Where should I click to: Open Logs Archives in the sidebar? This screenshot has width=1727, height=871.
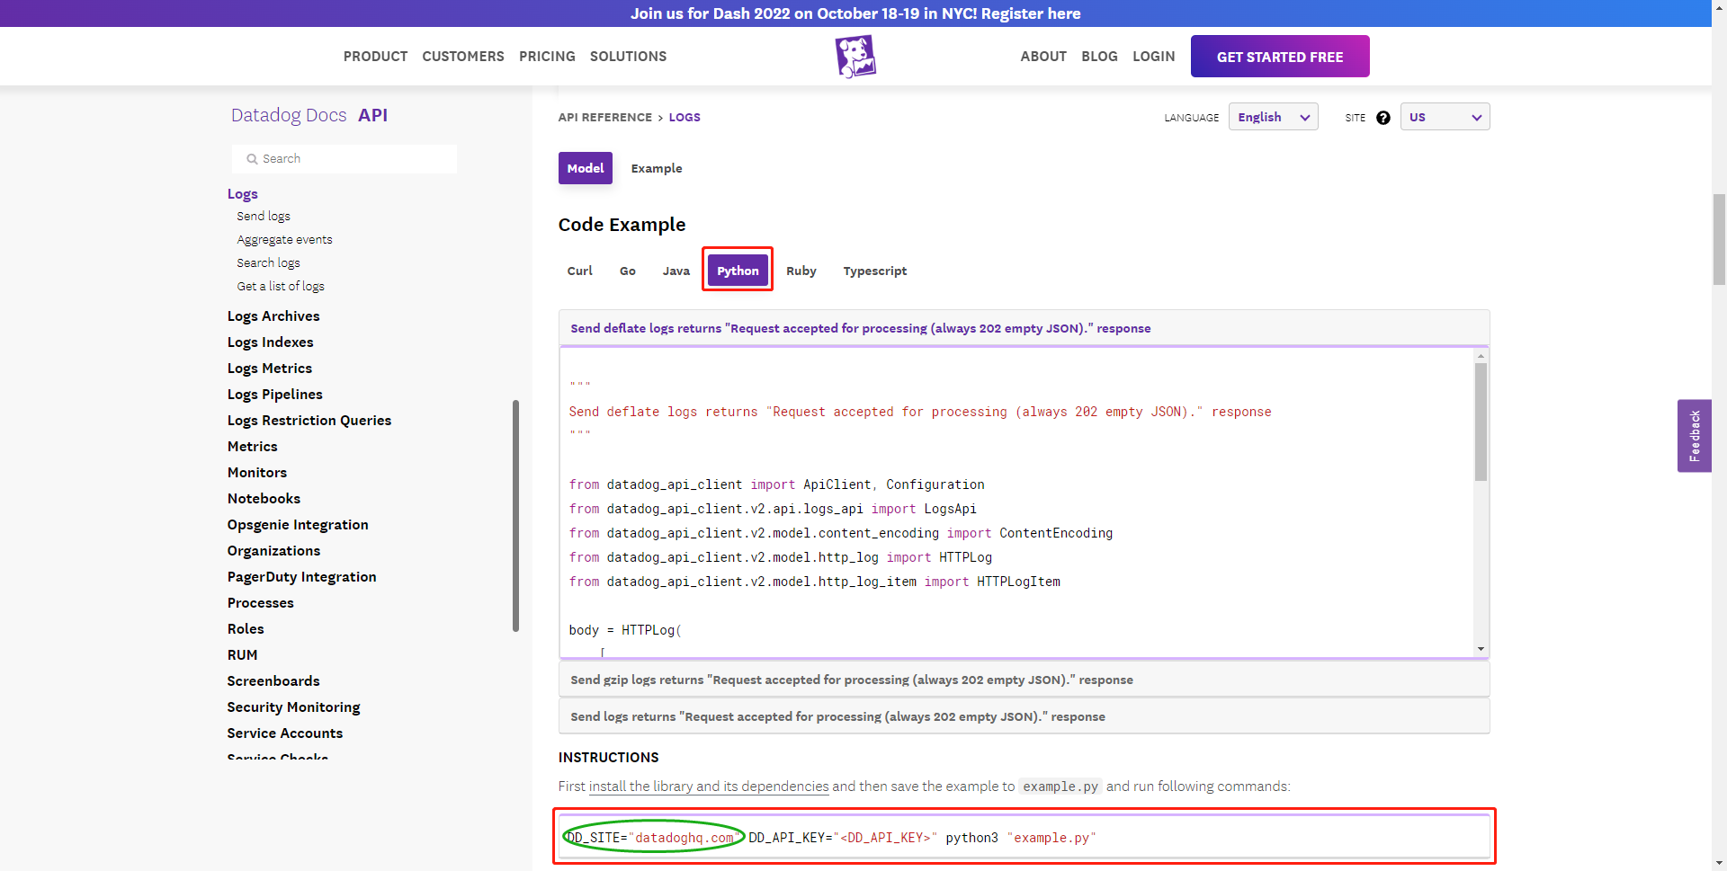[273, 316]
